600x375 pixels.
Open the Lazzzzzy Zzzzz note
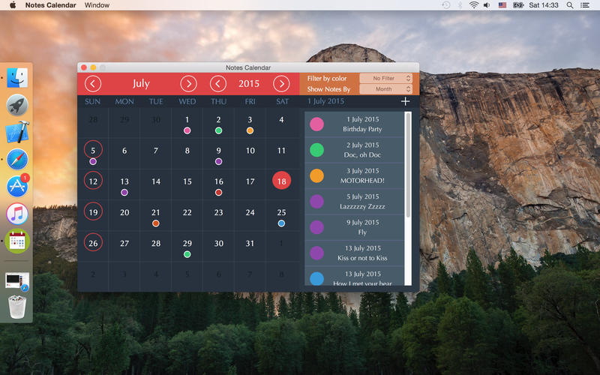(x=354, y=201)
